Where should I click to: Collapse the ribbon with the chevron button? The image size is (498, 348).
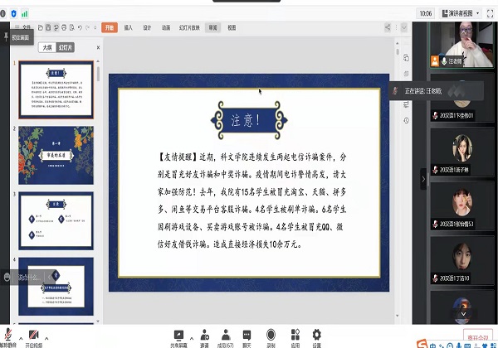pos(404,27)
